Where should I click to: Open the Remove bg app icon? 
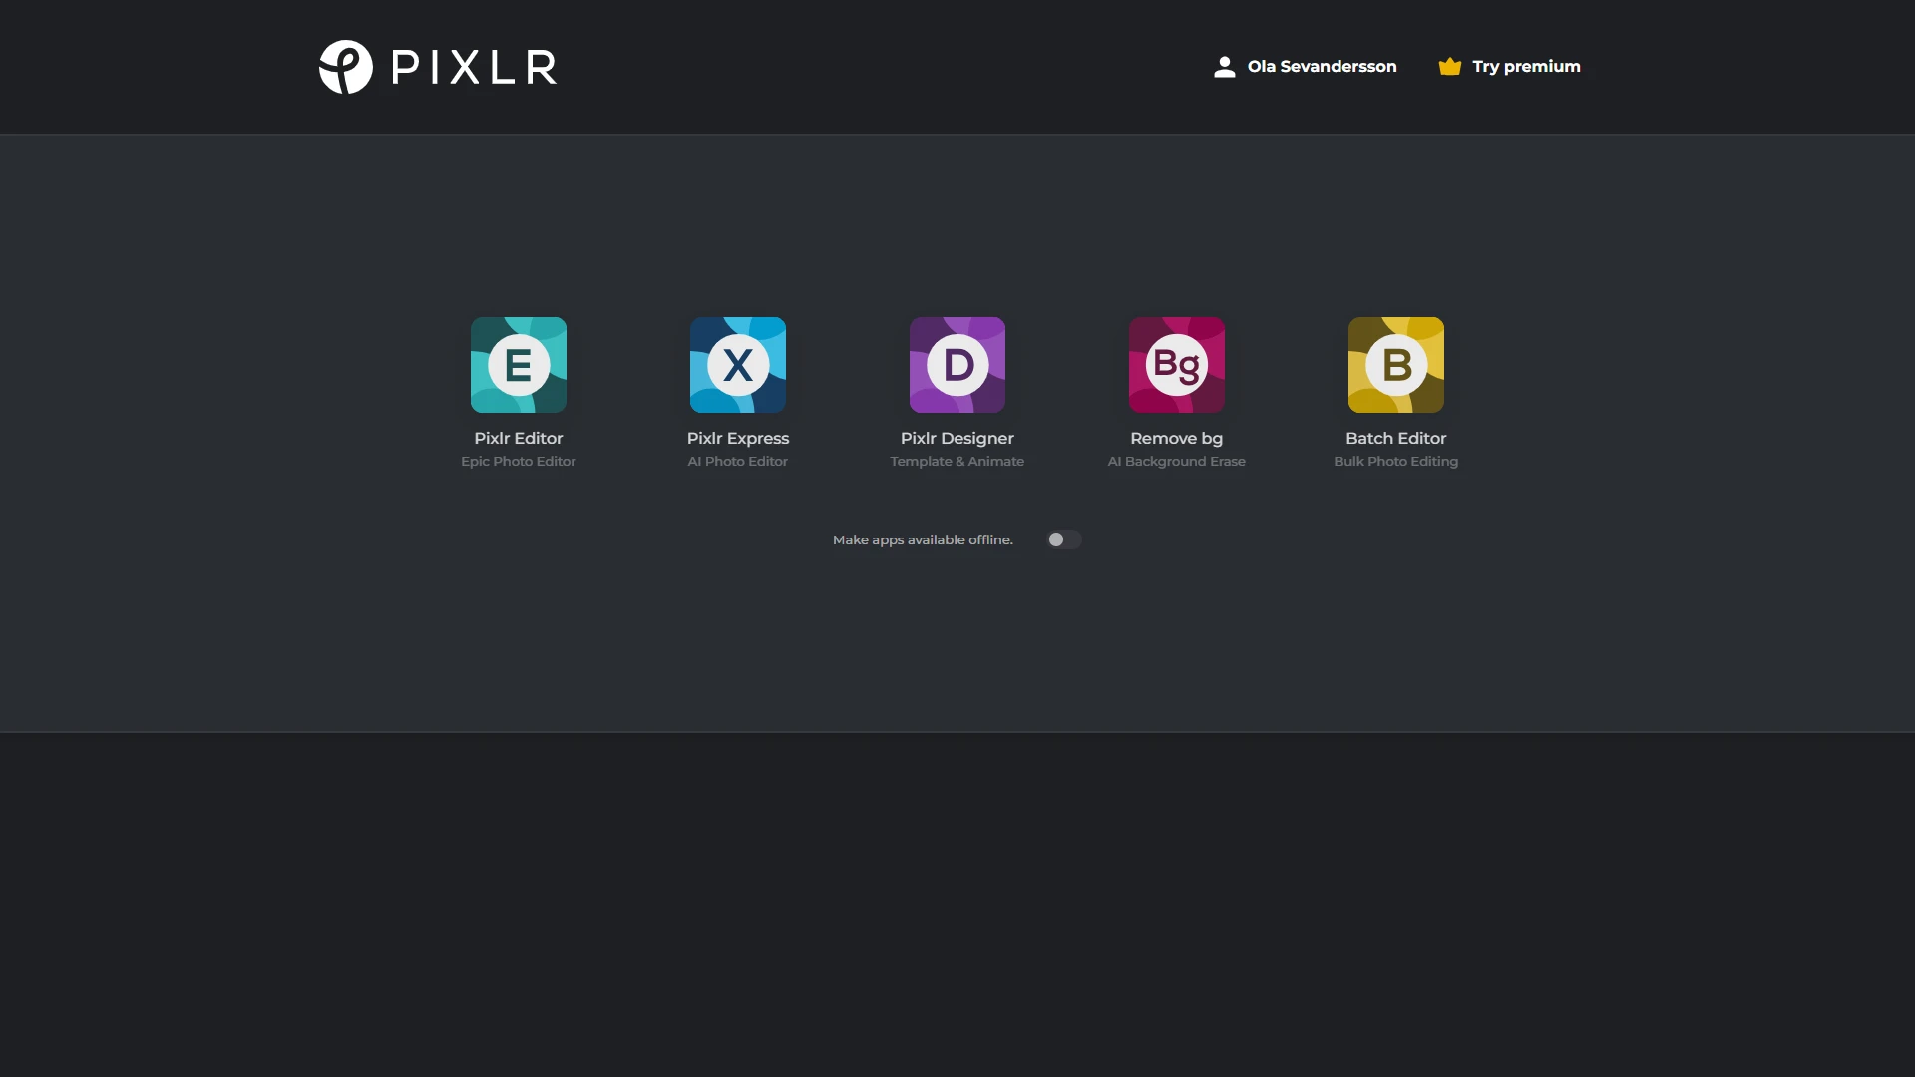click(x=1177, y=365)
